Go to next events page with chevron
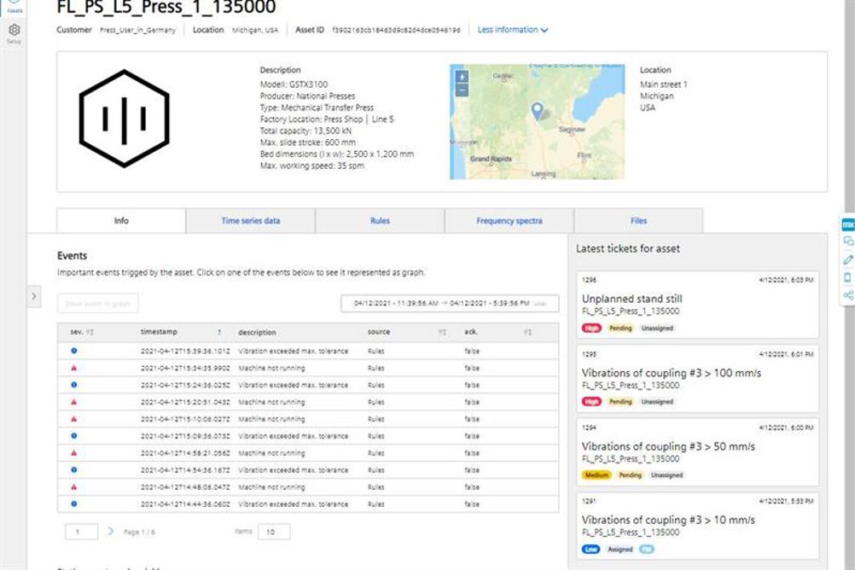The image size is (855, 570). click(111, 532)
